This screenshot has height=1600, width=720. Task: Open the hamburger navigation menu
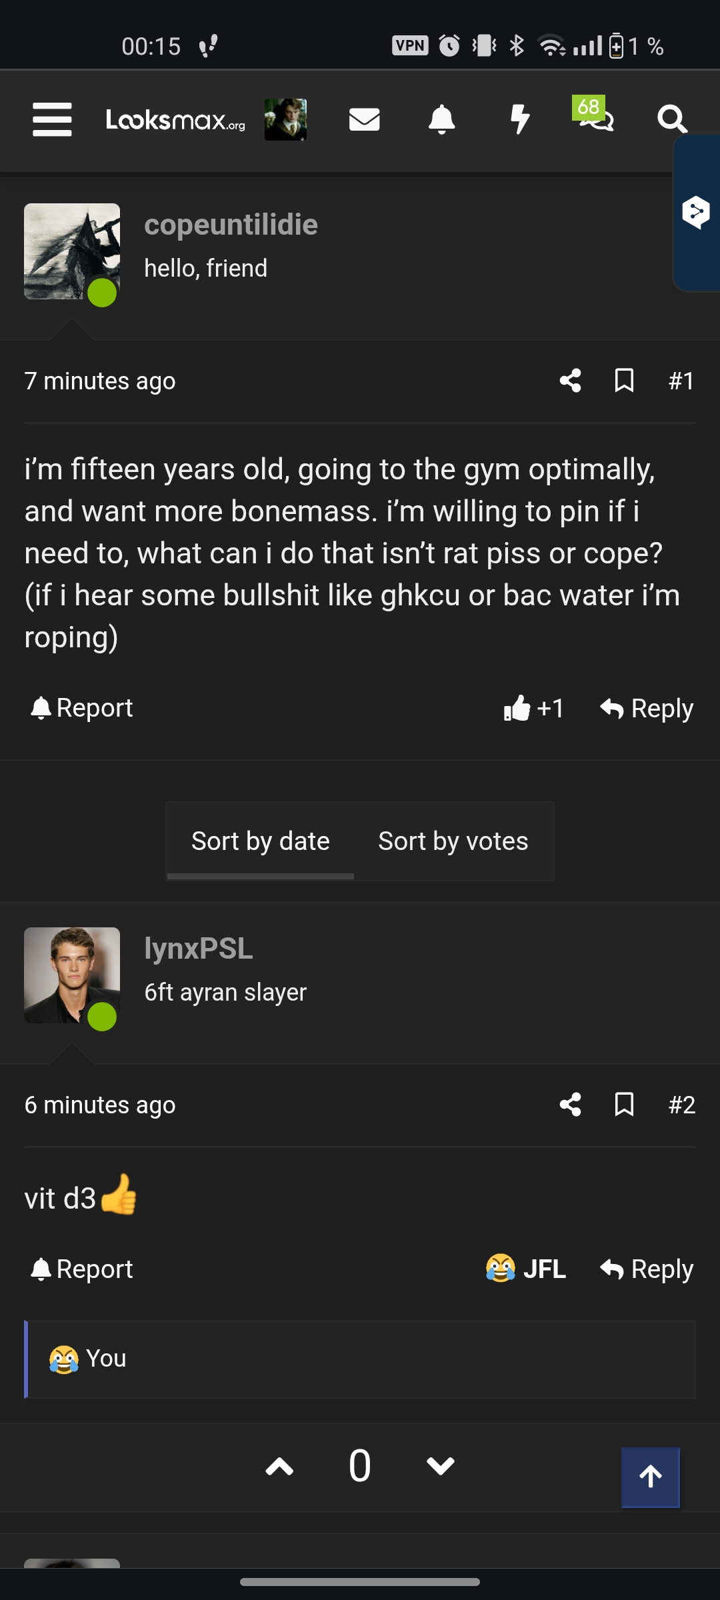[52, 120]
